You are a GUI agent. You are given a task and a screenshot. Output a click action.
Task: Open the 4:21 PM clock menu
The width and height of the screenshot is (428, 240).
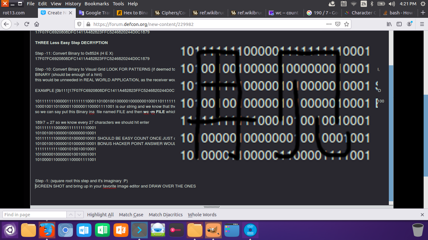(408, 4)
